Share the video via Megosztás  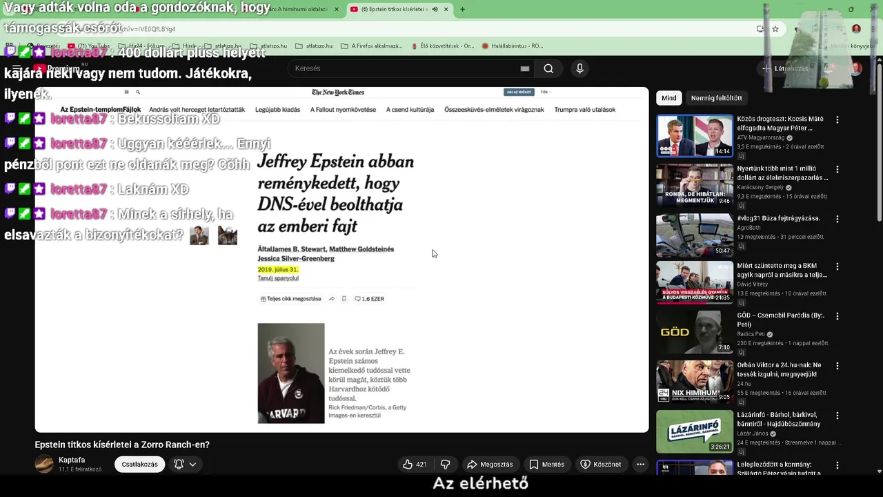pos(490,465)
